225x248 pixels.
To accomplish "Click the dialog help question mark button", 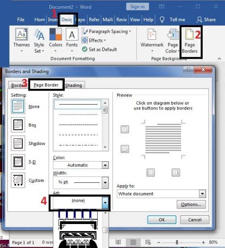I will click(188, 69).
